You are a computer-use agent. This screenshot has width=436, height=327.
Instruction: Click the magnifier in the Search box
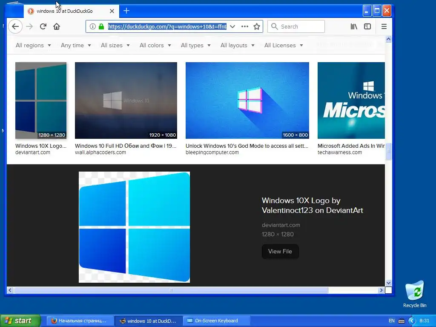[x=275, y=26]
